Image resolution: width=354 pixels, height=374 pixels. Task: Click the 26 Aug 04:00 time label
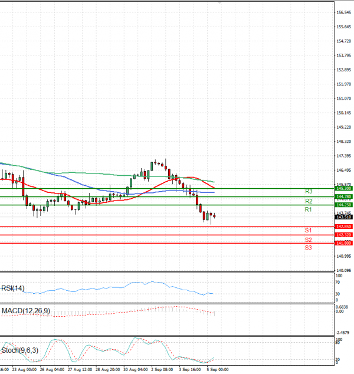pos(52,369)
